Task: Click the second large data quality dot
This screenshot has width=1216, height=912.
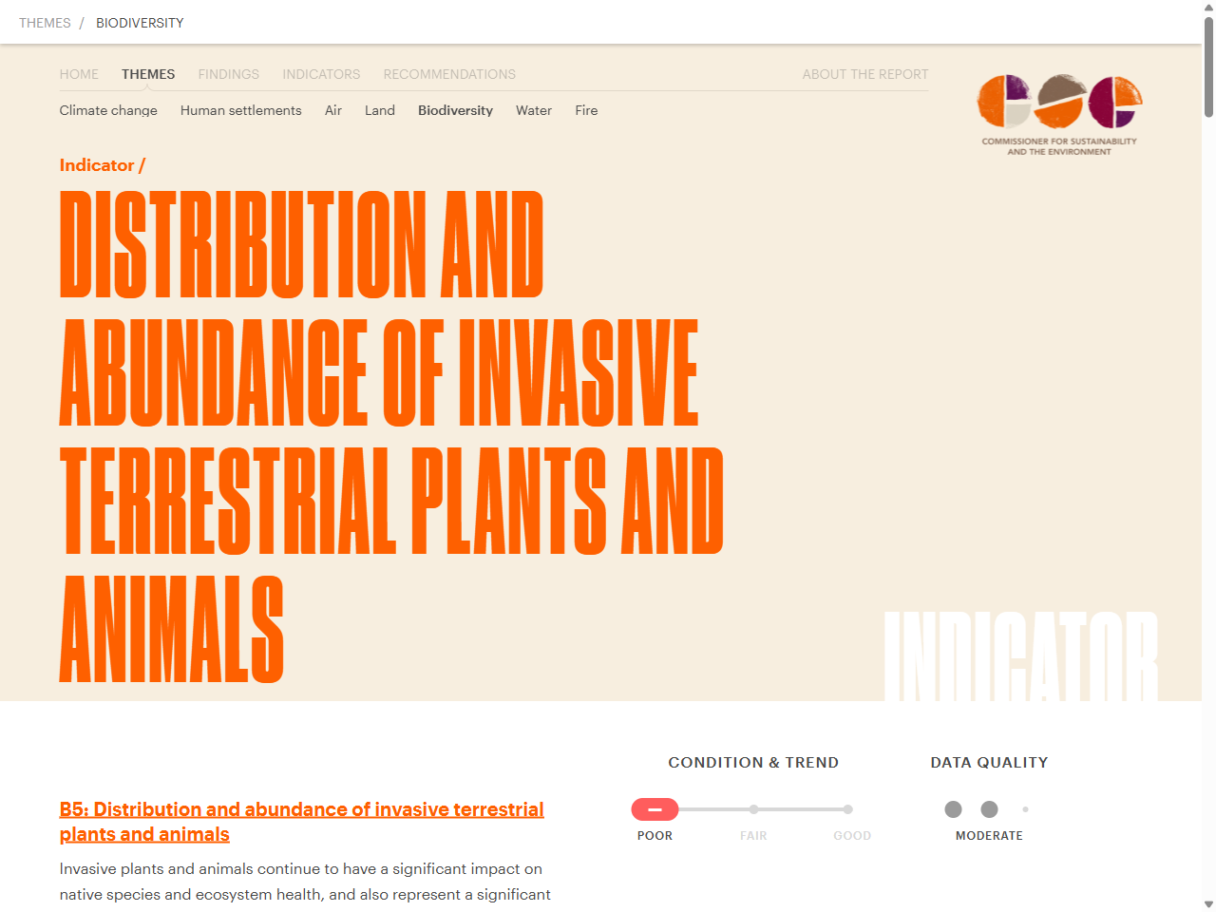Action: (989, 809)
